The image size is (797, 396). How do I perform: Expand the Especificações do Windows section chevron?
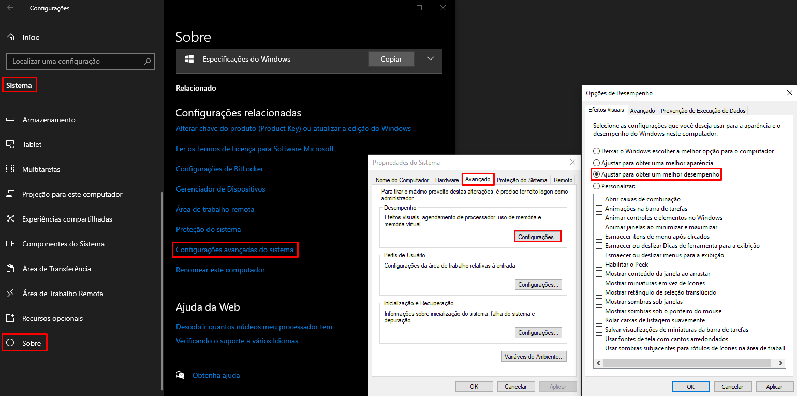click(431, 59)
